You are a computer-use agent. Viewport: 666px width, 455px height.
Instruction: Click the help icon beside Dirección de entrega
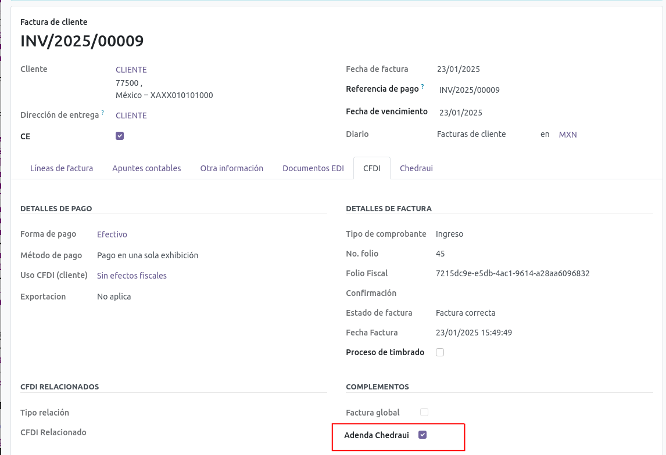103,113
